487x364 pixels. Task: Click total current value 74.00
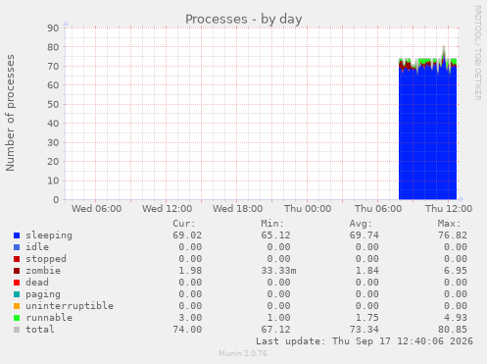187,330
